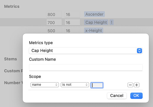Open the 'is not' condition dropdown
153x107 pixels.
pyautogui.click(x=75, y=85)
